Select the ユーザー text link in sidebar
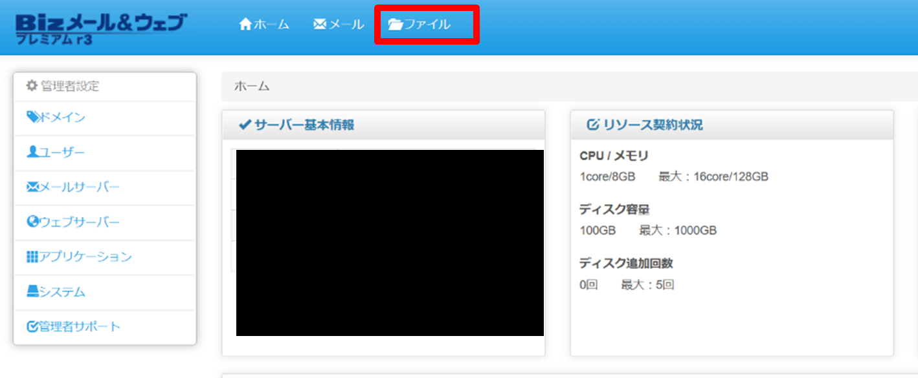The image size is (918, 378). pyautogui.click(x=62, y=152)
